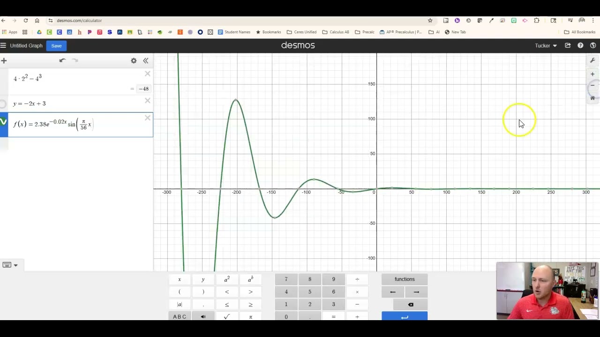Zoom out on the graph

coord(592,85)
